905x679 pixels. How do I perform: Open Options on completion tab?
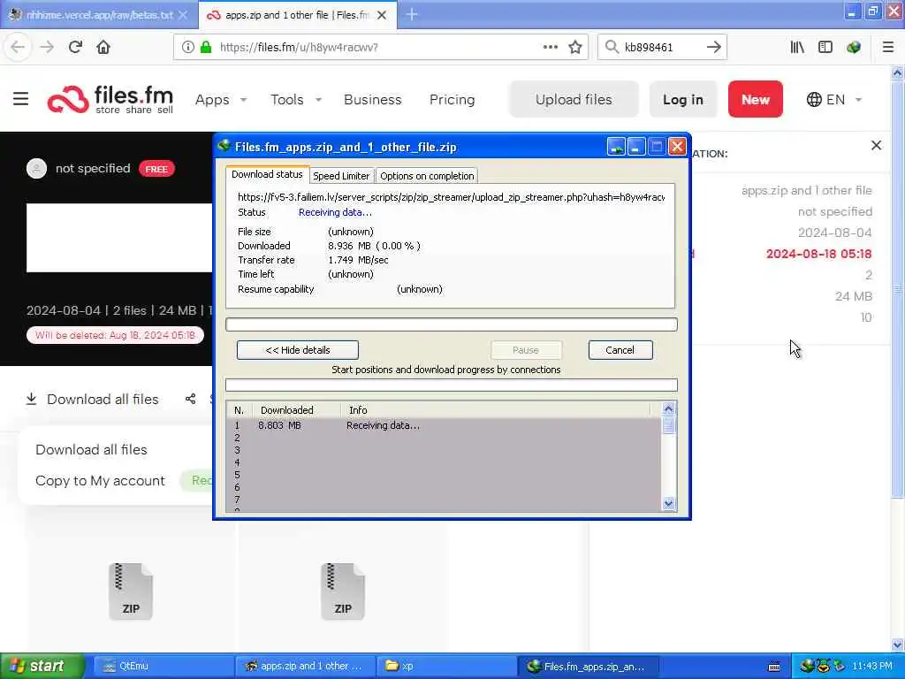pyautogui.click(x=427, y=176)
